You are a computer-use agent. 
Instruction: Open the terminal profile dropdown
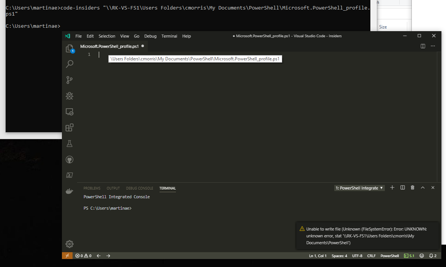click(x=359, y=188)
